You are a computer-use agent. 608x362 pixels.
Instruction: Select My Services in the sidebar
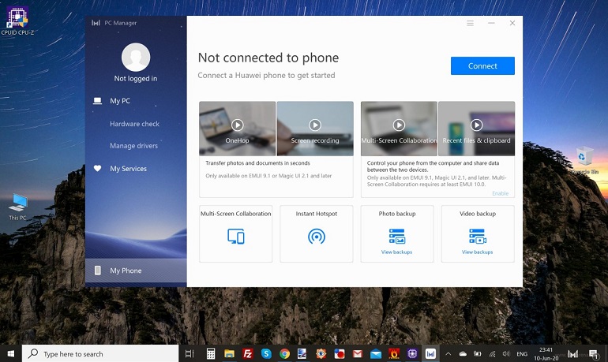click(128, 169)
